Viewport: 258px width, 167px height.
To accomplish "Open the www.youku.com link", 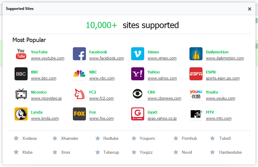I will coord(220,98).
